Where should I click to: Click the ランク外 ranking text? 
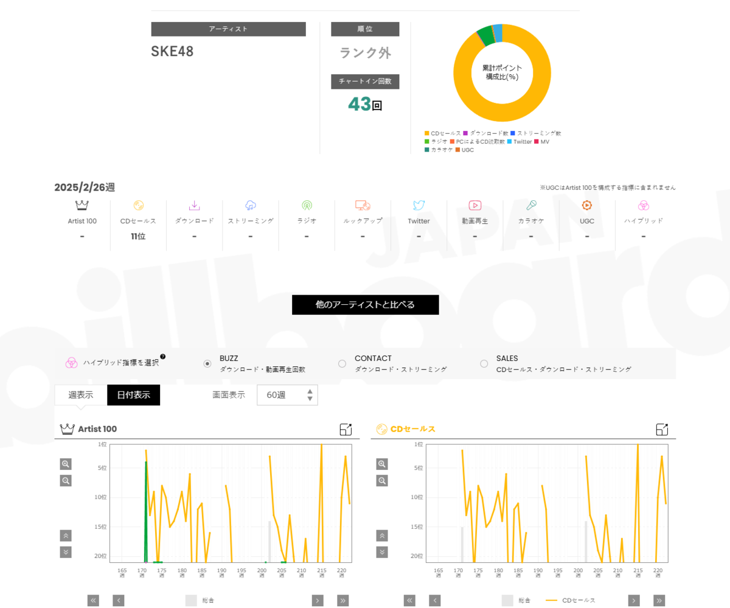click(x=365, y=53)
